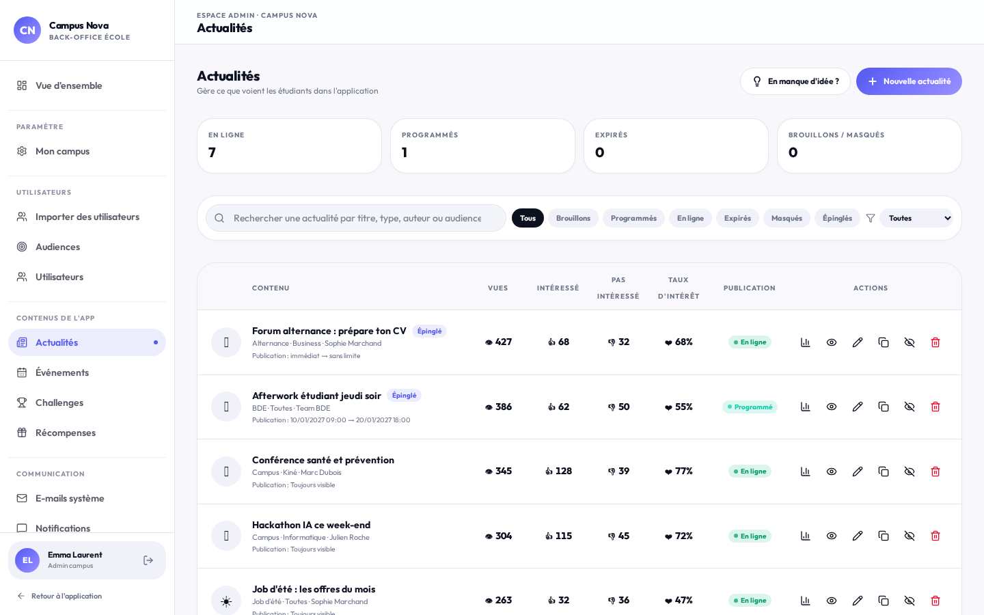
Task: Select the Tous filter chip
Action: point(528,218)
